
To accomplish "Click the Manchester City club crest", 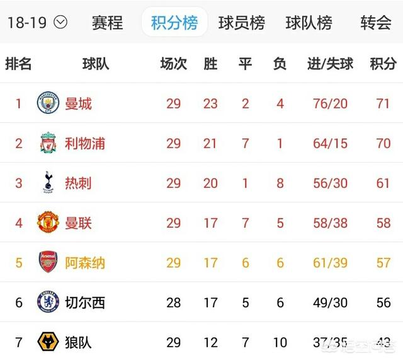I will (48, 103).
